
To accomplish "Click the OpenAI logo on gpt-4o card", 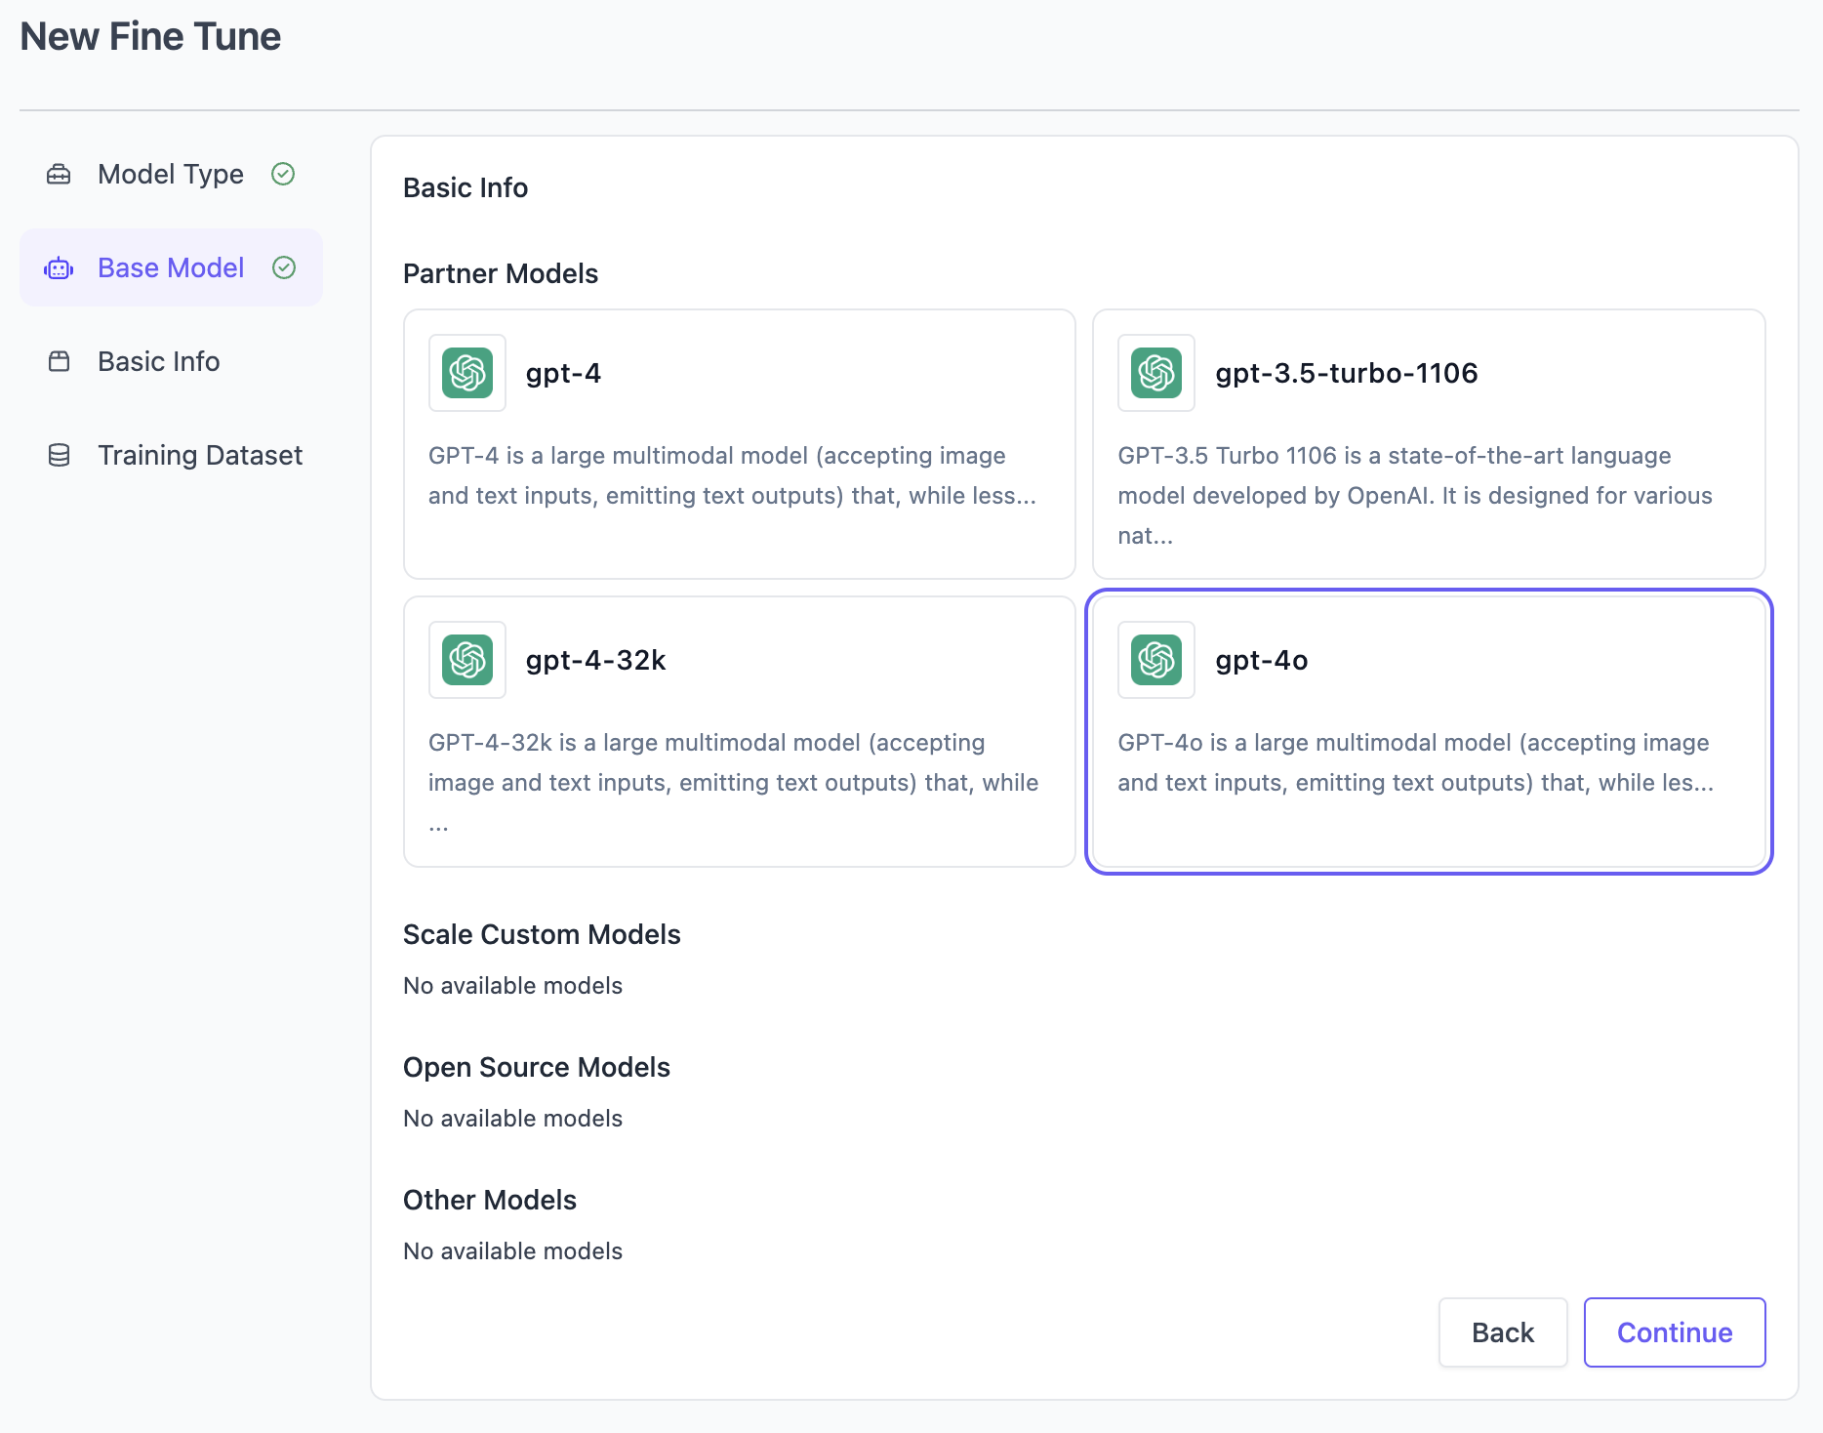I will 1156,660.
